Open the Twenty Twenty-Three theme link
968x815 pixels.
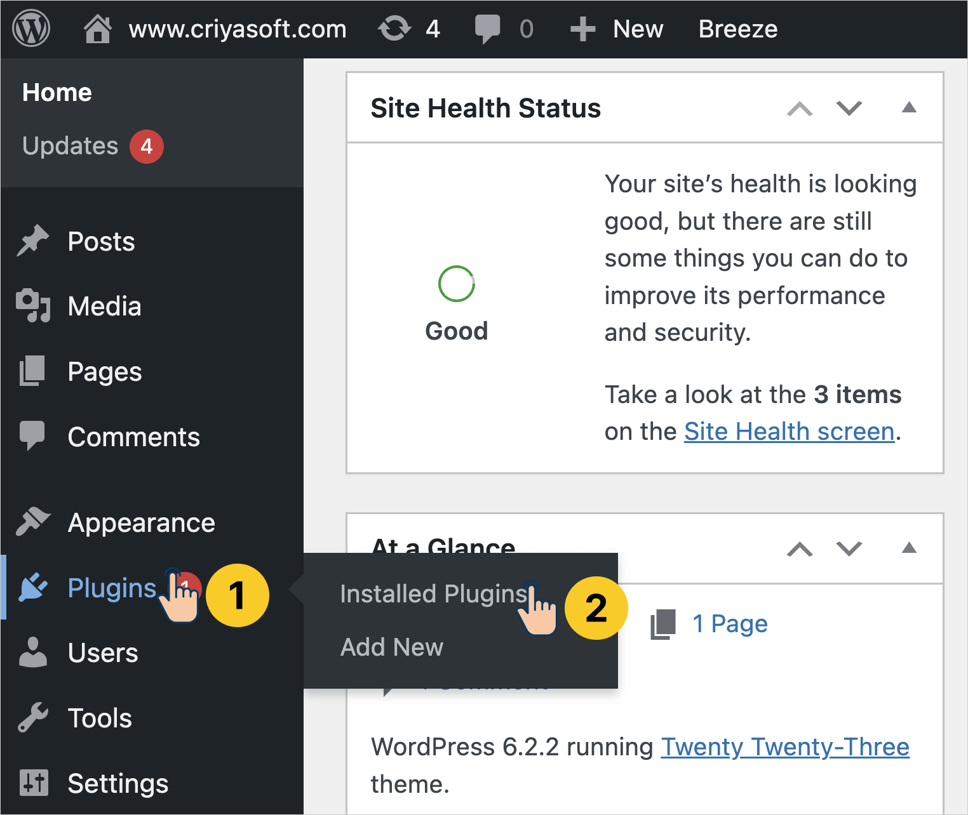pos(785,747)
